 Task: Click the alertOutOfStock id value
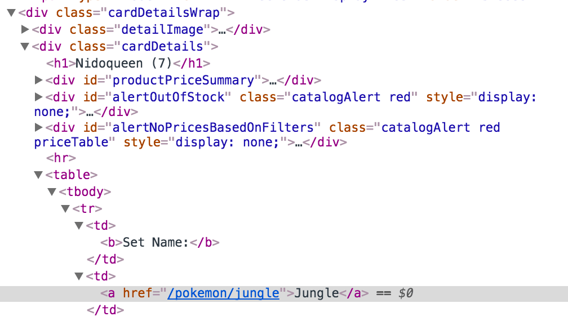[168, 97]
